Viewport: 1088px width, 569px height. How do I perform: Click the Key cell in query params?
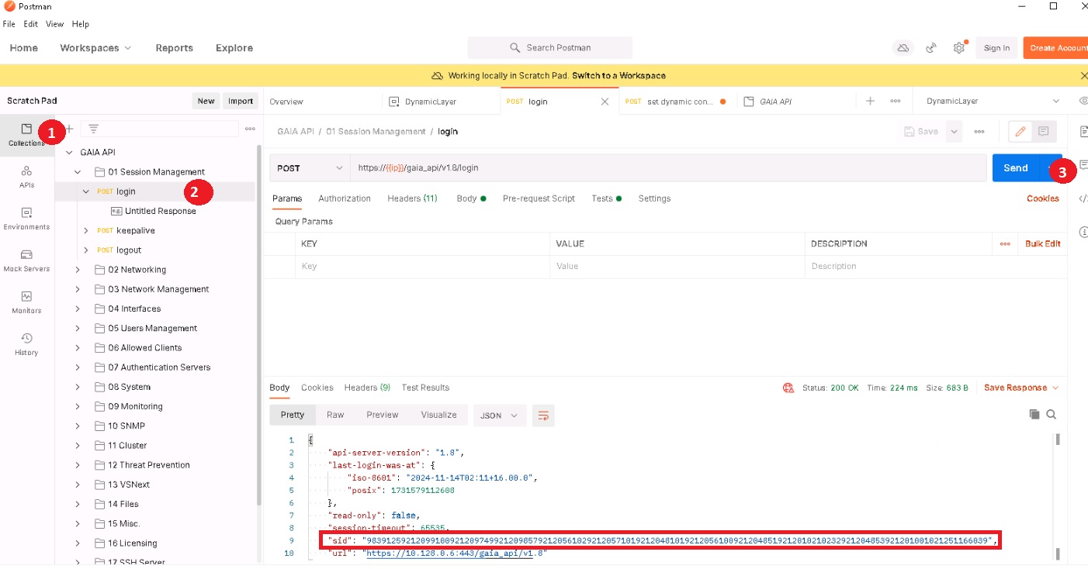click(x=422, y=266)
